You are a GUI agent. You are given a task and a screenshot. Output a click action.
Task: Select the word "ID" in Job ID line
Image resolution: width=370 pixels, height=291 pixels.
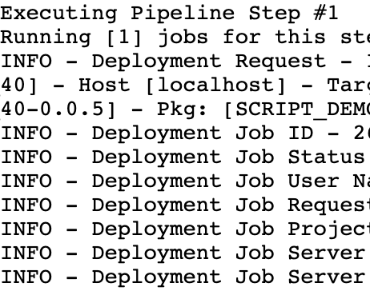click(300, 134)
